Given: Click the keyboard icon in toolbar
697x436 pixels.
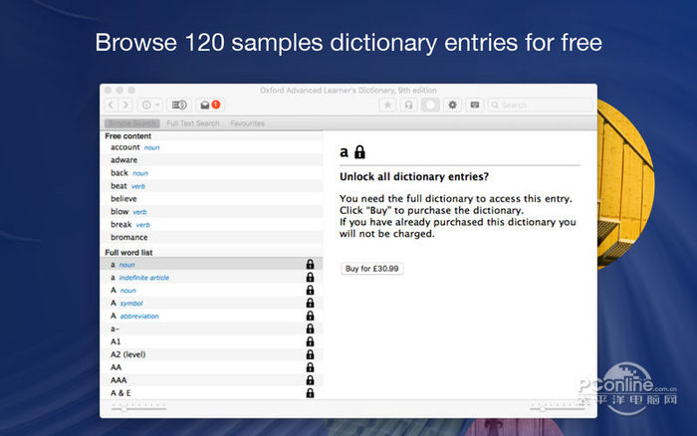Looking at the screenshot, I should tap(475, 105).
